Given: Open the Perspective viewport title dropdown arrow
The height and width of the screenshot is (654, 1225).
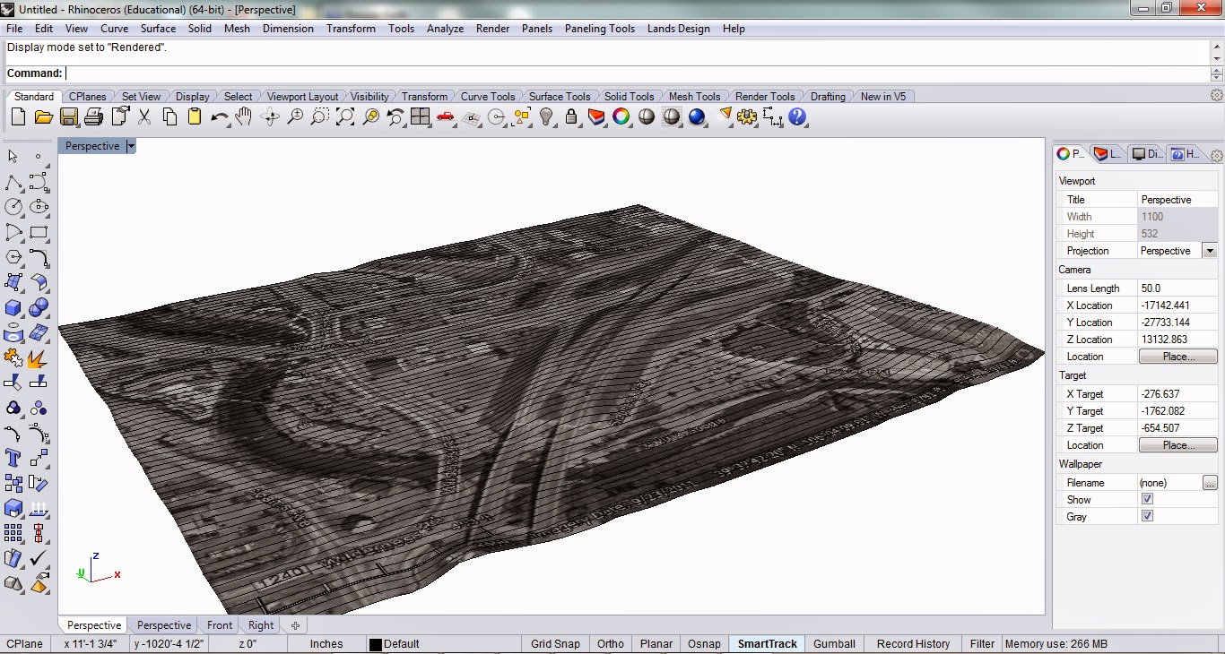Looking at the screenshot, I should tap(131, 146).
